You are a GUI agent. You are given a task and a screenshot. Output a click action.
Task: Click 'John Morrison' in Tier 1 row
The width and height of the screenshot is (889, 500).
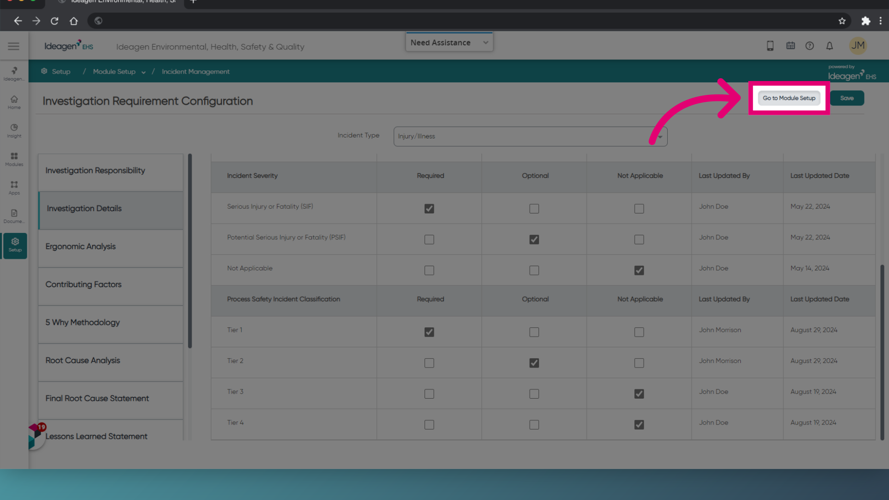coord(720,330)
